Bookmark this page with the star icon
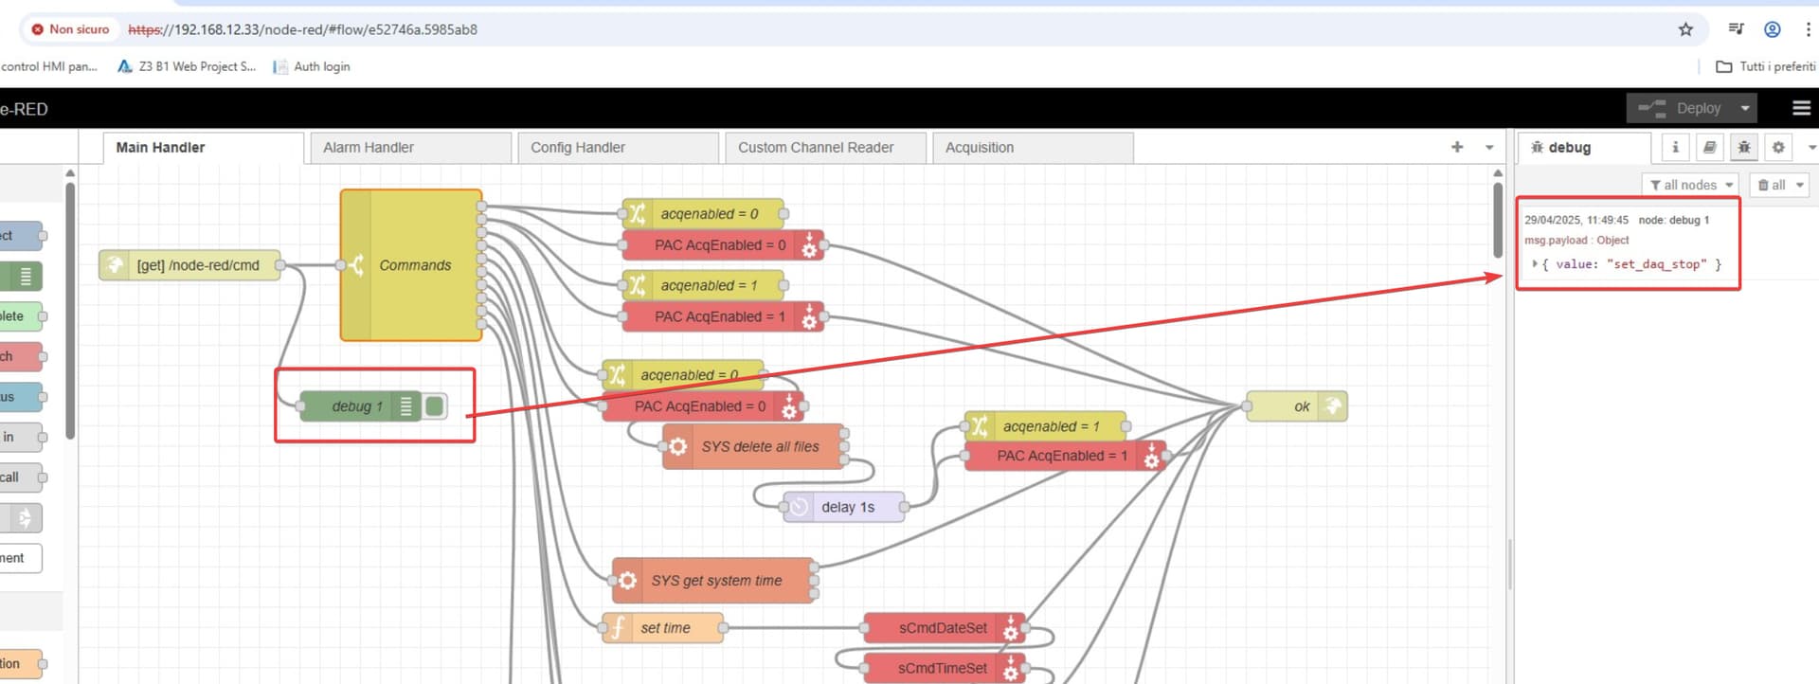Viewport: 1819px width, 684px height. [x=1685, y=29]
